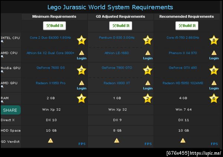Click magnifier icon under RAM label
The width and height of the screenshot is (223, 157).
coord(2,102)
